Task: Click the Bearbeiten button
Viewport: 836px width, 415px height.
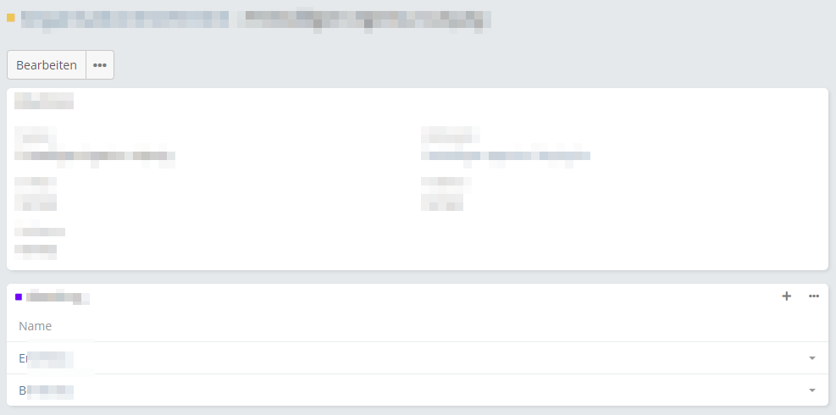Action: 47,65
